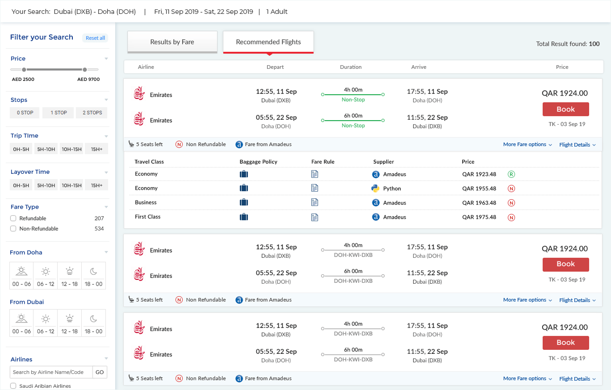
Task: Enable the Non-Refundable fare filter
Action: pyautogui.click(x=13, y=229)
